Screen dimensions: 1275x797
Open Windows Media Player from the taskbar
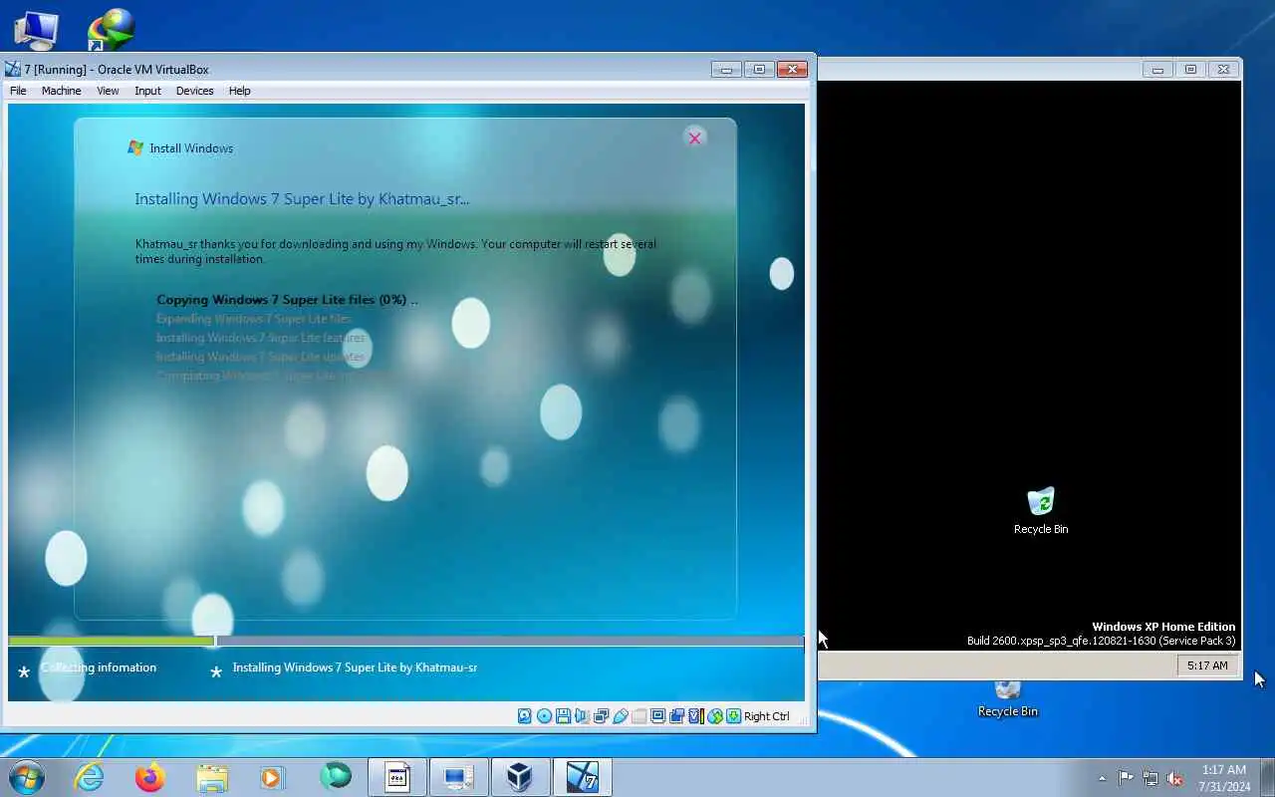(x=273, y=777)
